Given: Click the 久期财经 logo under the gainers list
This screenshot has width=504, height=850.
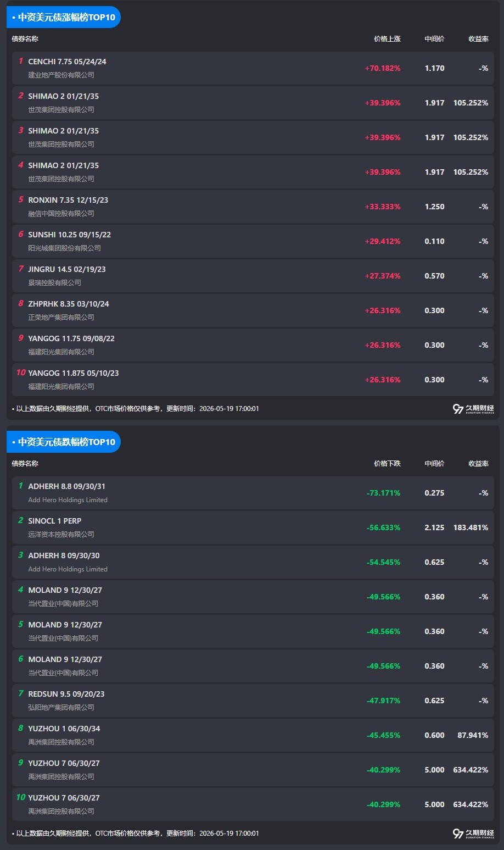Looking at the screenshot, I should tap(473, 409).
